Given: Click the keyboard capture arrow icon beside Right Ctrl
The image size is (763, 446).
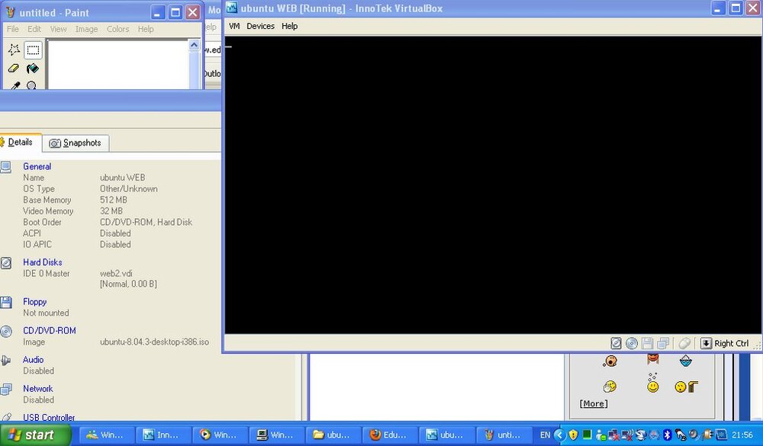Looking at the screenshot, I should coord(706,343).
